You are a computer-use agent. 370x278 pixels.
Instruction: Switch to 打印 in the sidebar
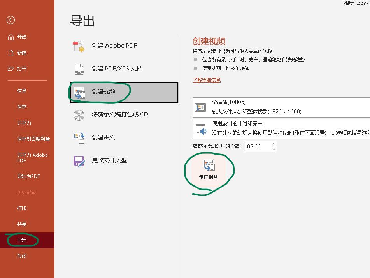pos(22,208)
